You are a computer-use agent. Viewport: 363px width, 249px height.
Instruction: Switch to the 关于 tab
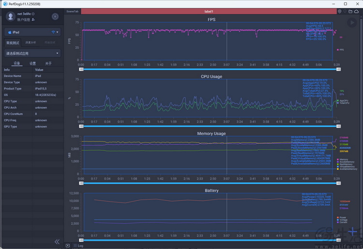click(x=48, y=63)
